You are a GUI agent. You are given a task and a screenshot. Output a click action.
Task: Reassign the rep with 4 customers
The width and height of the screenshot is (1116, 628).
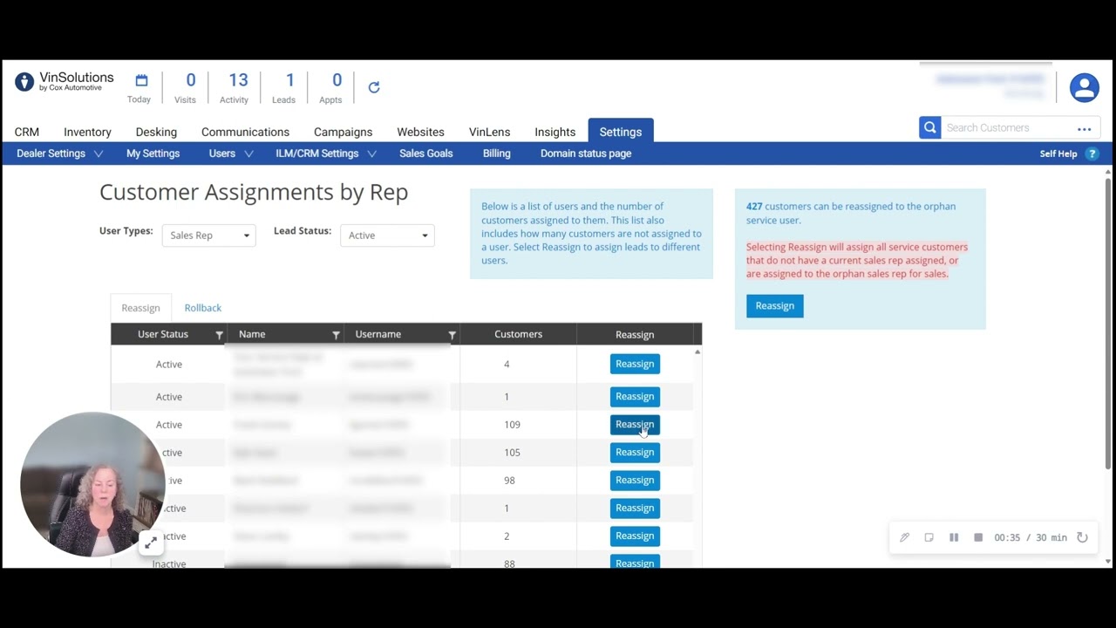[635, 364]
